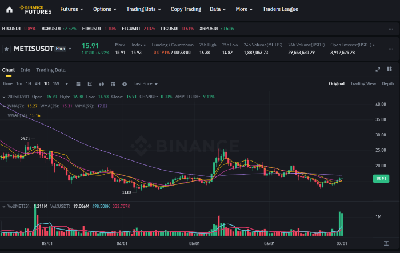Click the 40.00 price axis label
Screen dimensions: 400x253
coord(381,104)
